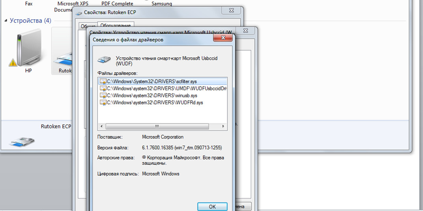
Task: Select the WUDFUsbccidDriver file path entry
Action: pyautogui.click(x=167, y=88)
